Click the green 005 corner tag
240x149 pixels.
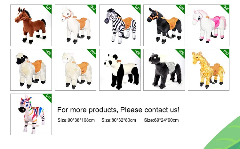pos(226,8)
